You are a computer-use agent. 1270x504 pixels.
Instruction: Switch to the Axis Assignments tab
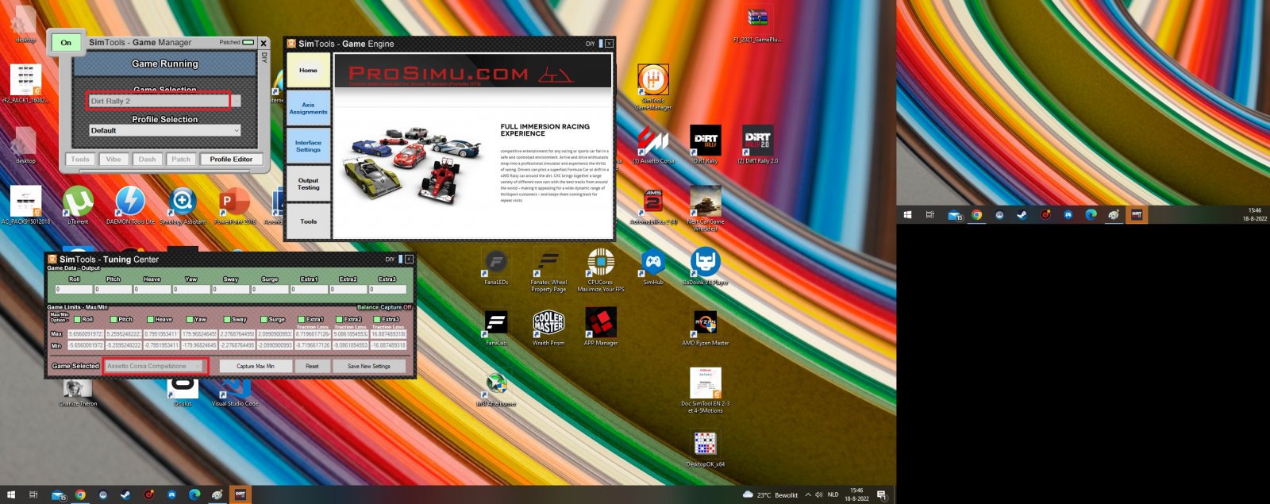(x=308, y=109)
